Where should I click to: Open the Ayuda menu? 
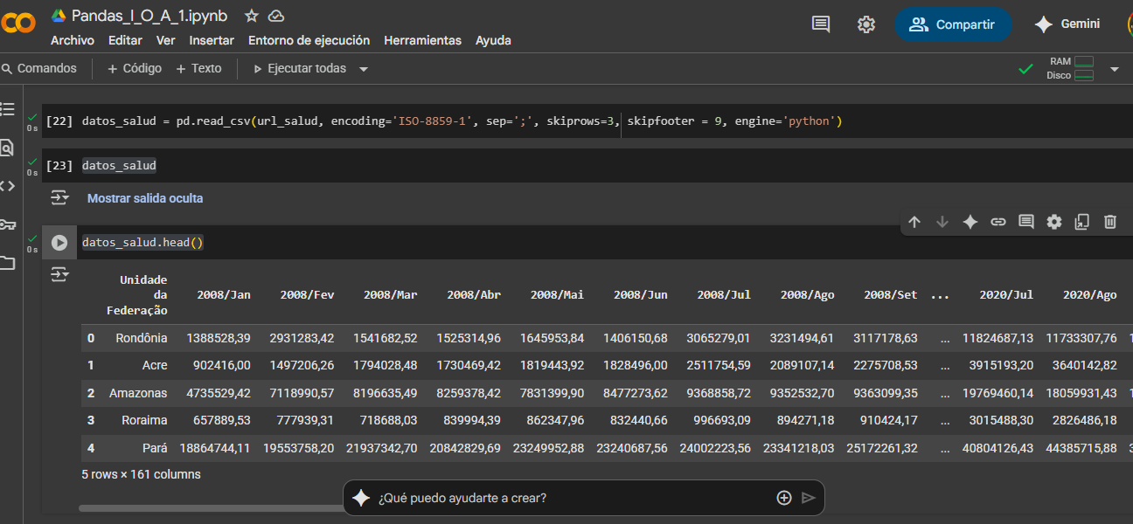pyautogui.click(x=493, y=40)
